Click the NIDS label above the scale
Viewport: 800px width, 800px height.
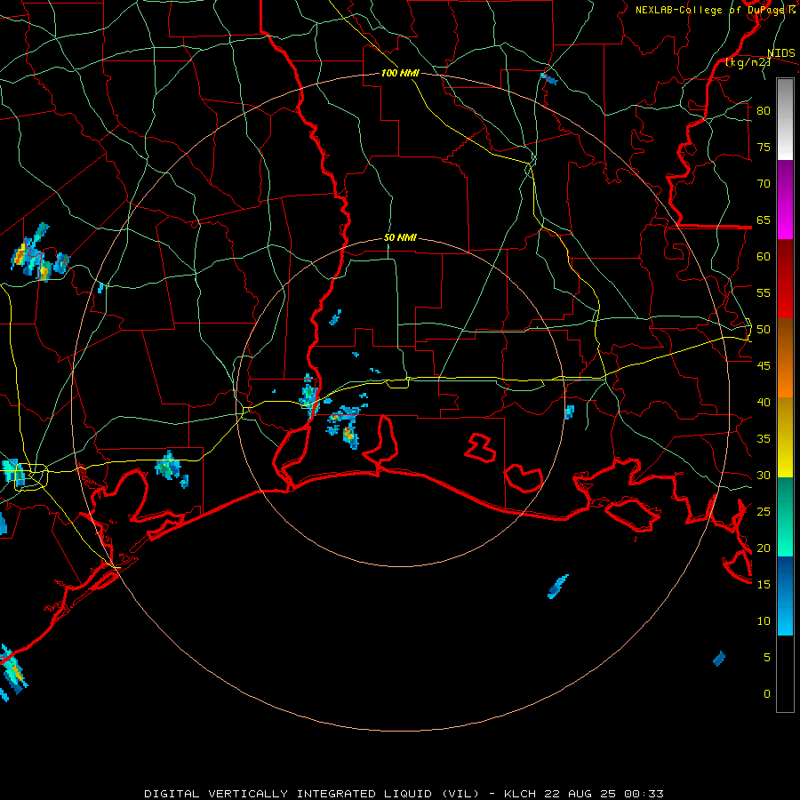pyautogui.click(x=780, y=53)
